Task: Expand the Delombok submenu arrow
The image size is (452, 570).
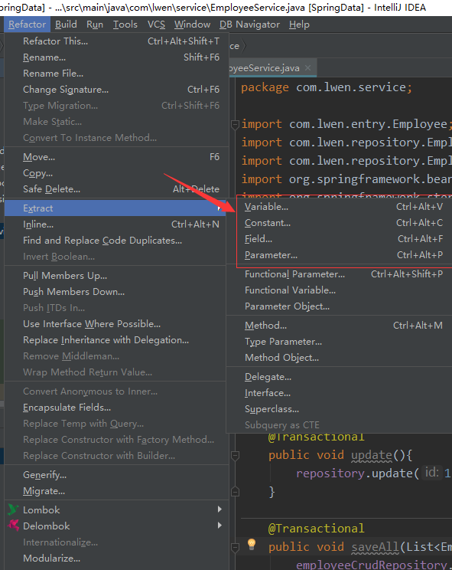Action: 219,526
